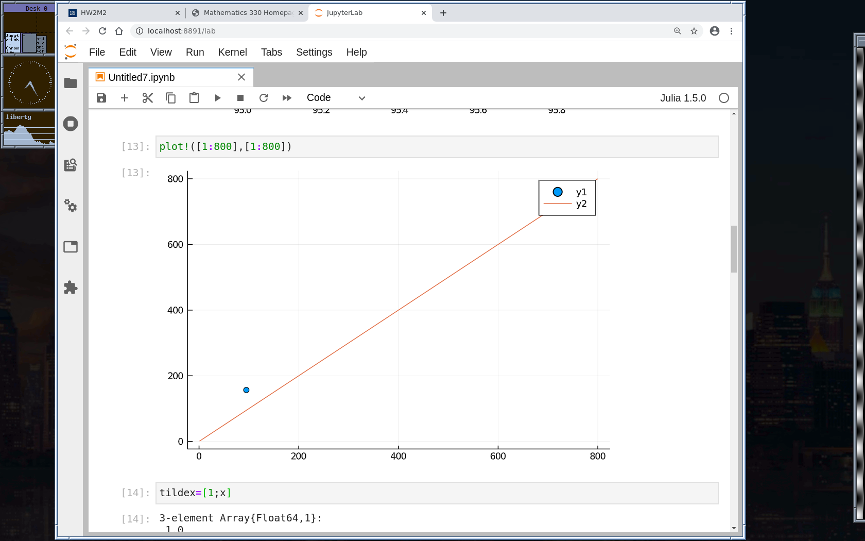Switch to the Mathematics 330 Homepage tab
The image size is (865, 541).
[x=245, y=13]
